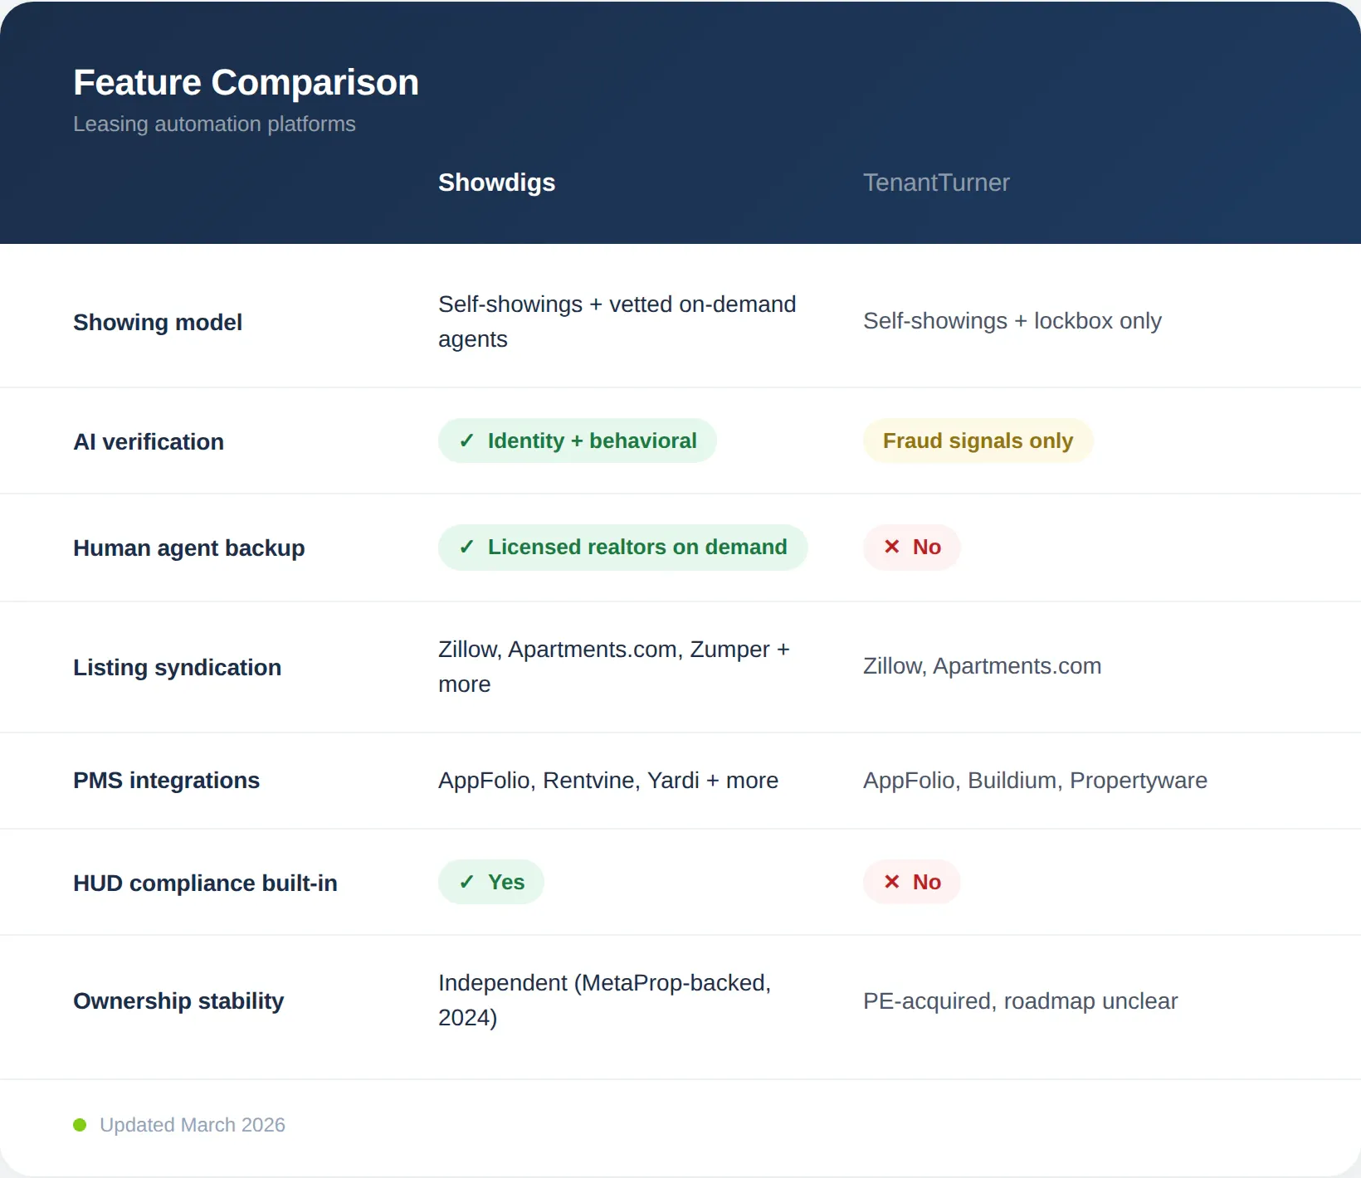Select the Showdigs column header
This screenshot has width=1361, height=1178.
point(496,183)
